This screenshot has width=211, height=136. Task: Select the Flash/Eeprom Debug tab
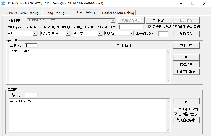[118, 13]
